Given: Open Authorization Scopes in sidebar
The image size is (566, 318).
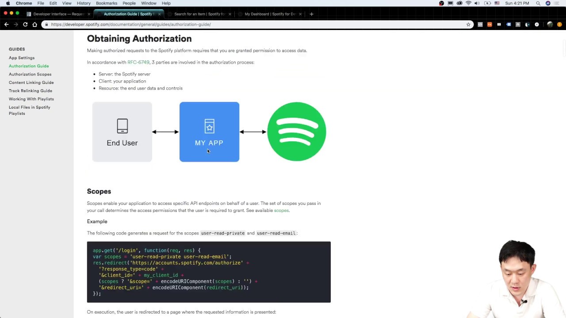Looking at the screenshot, I should point(30,74).
